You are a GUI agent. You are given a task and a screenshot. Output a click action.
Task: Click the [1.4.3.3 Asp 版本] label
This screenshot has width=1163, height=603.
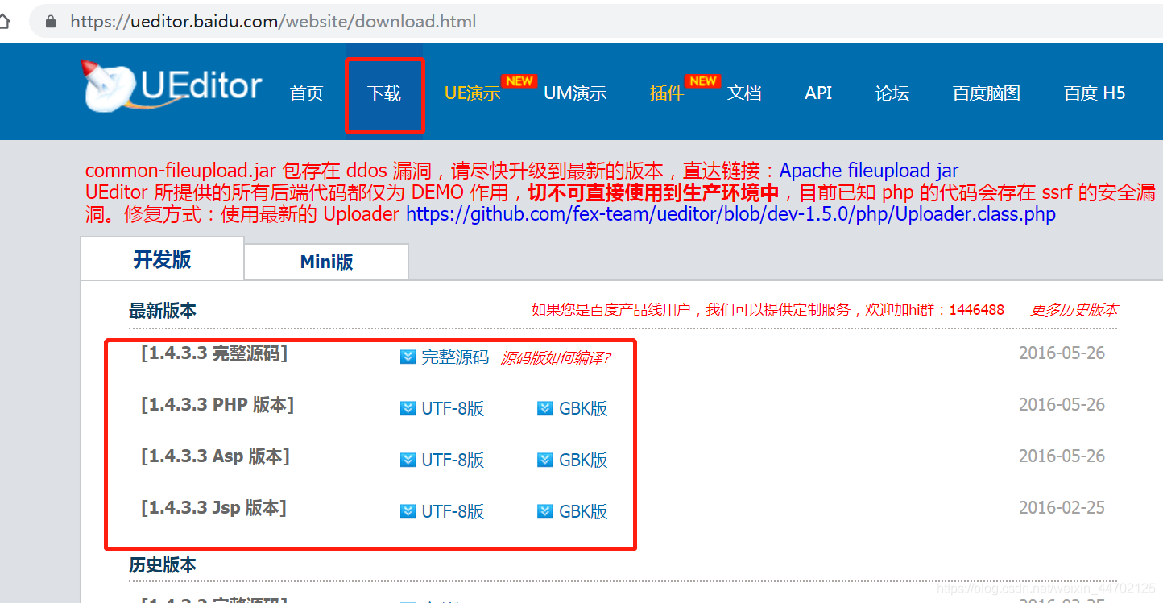(215, 456)
